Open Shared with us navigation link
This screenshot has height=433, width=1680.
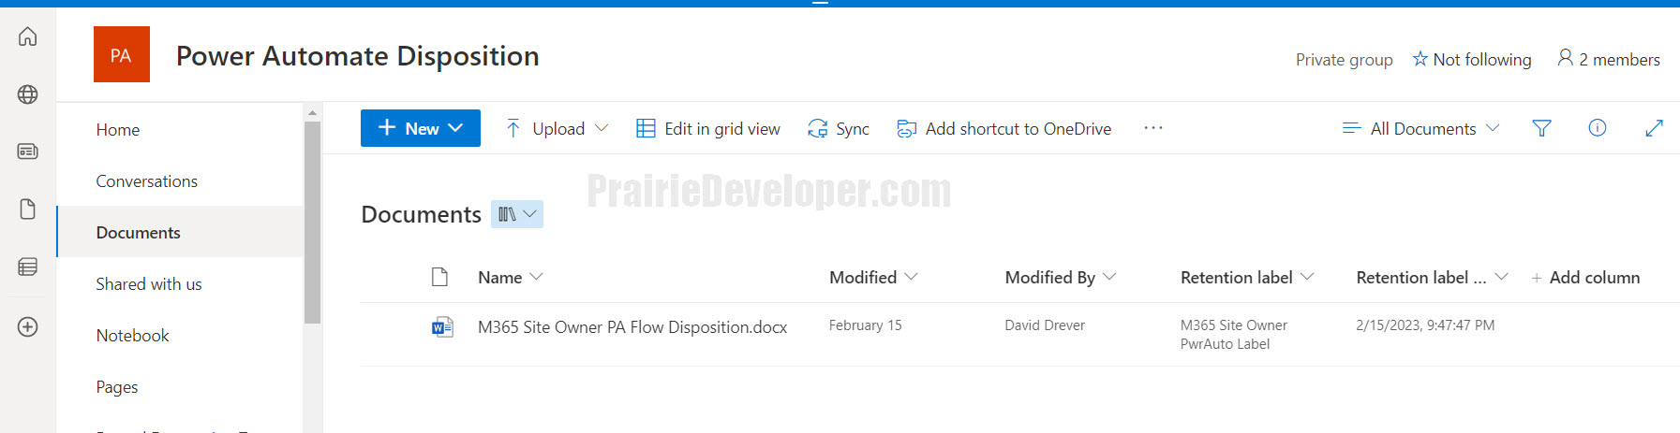click(149, 284)
